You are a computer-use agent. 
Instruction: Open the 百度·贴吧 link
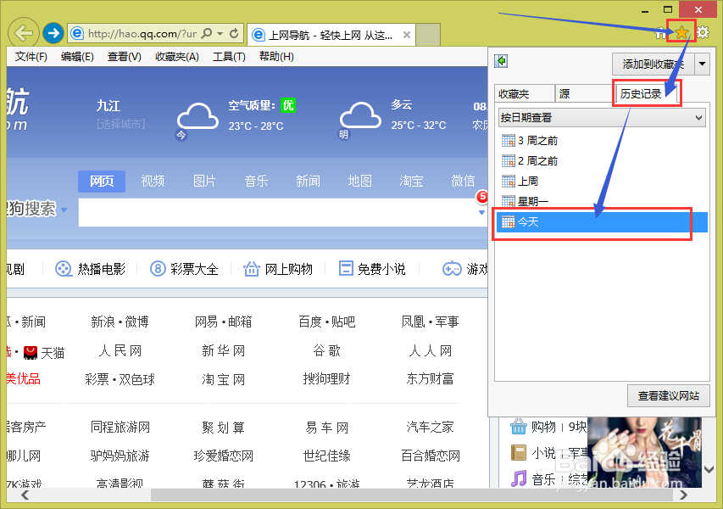(x=327, y=322)
